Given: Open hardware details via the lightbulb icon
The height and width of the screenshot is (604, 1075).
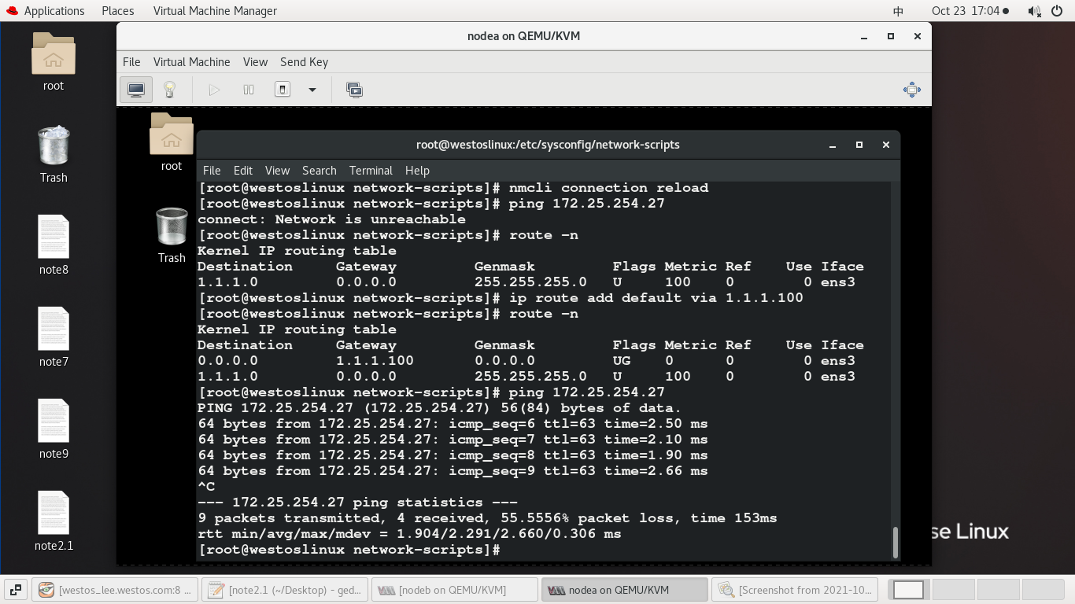Looking at the screenshot, I should (x=169, y=89).
